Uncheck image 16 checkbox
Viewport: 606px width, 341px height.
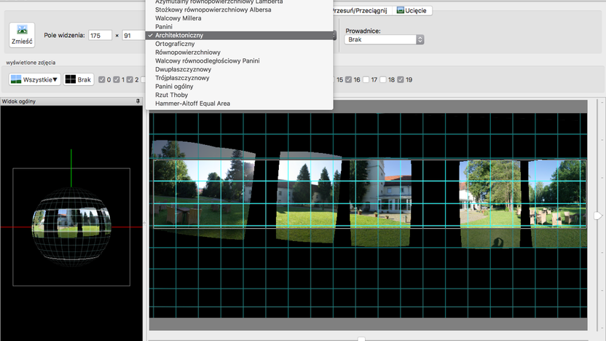349,79
